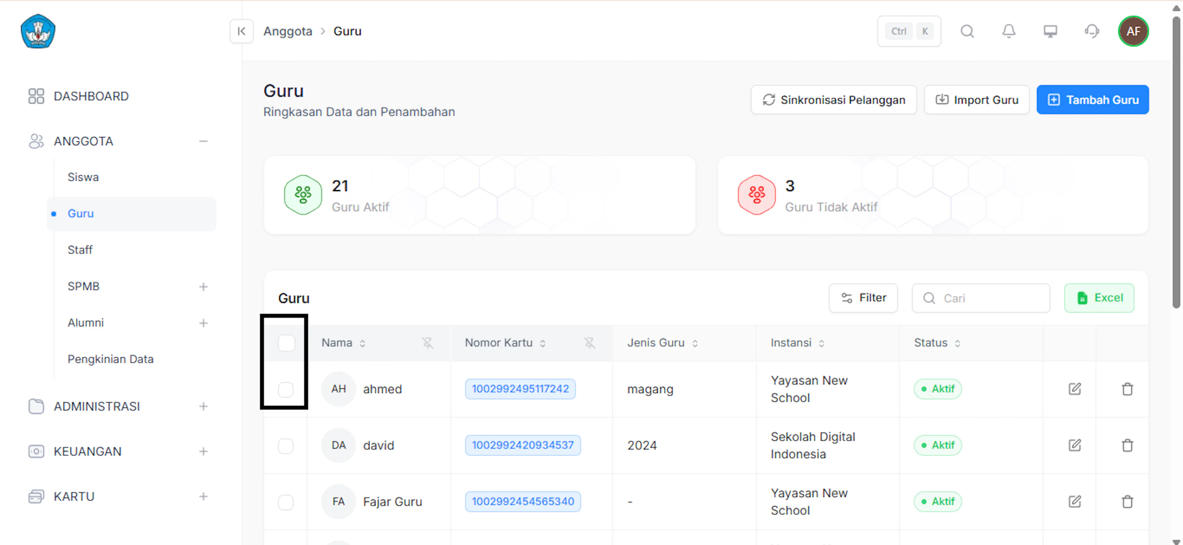1183x545 pixels.
Task: Open card number 1002992454565340
Action: tap(522, 501)
